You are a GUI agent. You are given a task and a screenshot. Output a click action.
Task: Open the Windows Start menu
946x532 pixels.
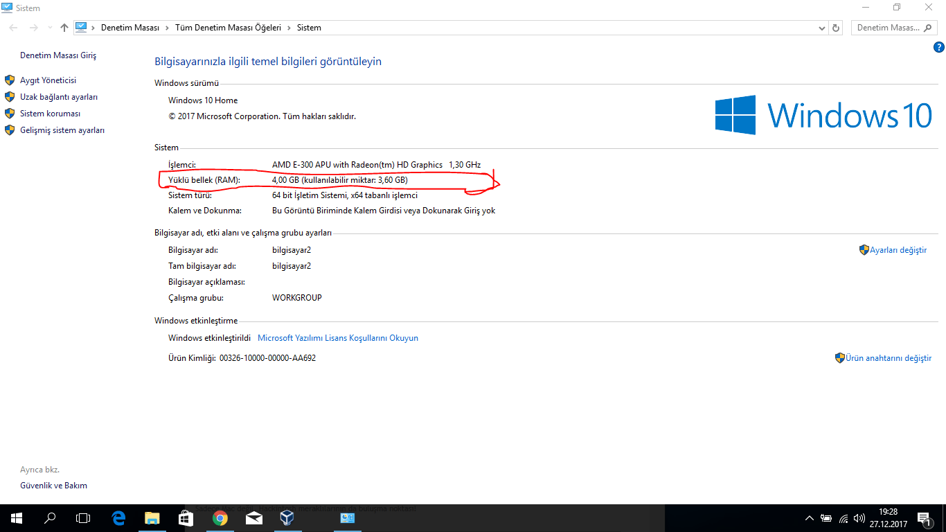[x=17, y=518]
